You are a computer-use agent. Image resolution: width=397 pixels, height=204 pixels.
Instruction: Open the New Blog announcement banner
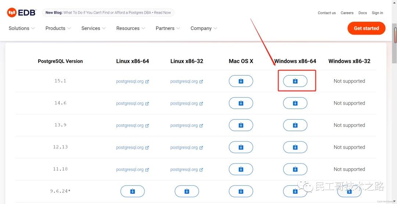108,13
